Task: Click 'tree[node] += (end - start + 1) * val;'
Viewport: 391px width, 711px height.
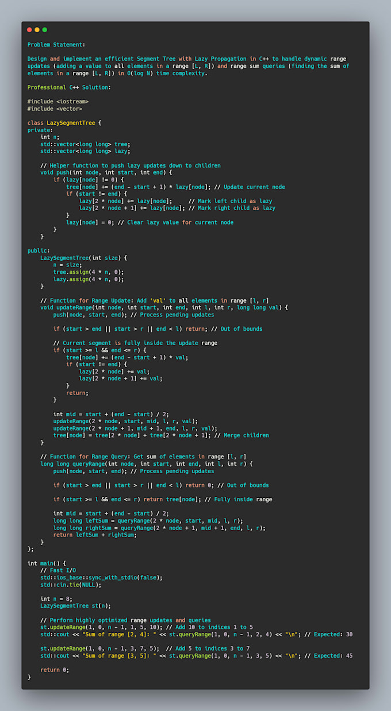Action: point(127,357)
